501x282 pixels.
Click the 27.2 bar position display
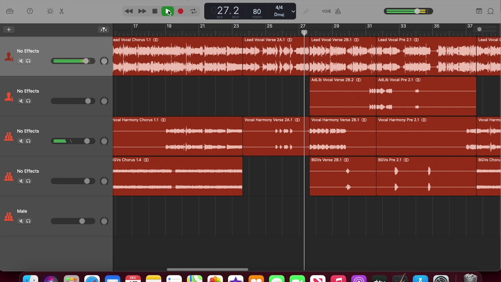point(228,11)
